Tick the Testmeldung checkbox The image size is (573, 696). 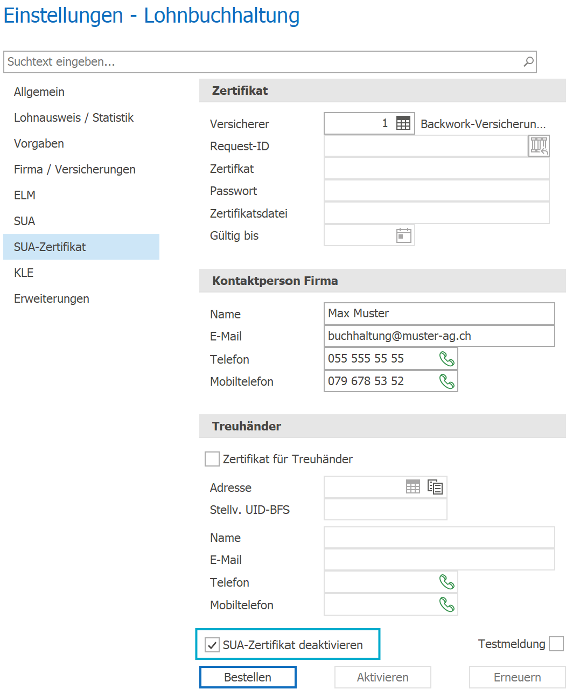click(556, 644)
